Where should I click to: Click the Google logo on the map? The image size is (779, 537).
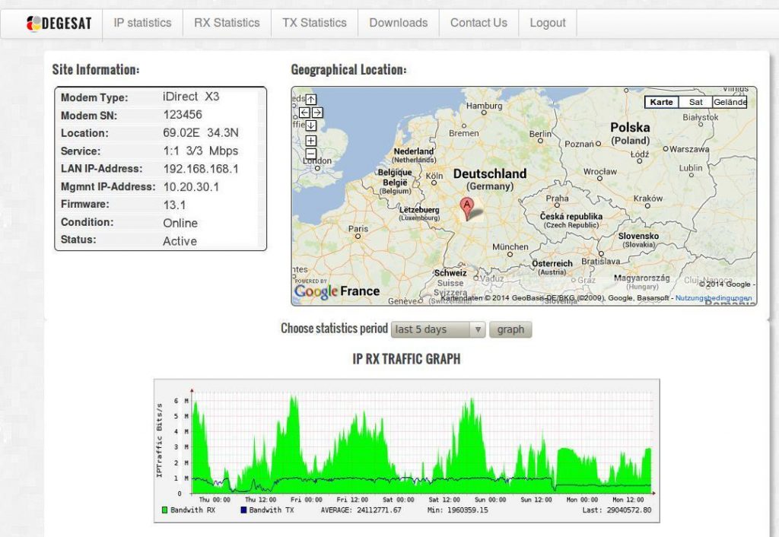[x=316, y=291]
